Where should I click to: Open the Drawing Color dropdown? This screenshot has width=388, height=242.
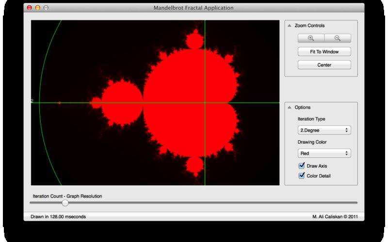tap(324, 153)
